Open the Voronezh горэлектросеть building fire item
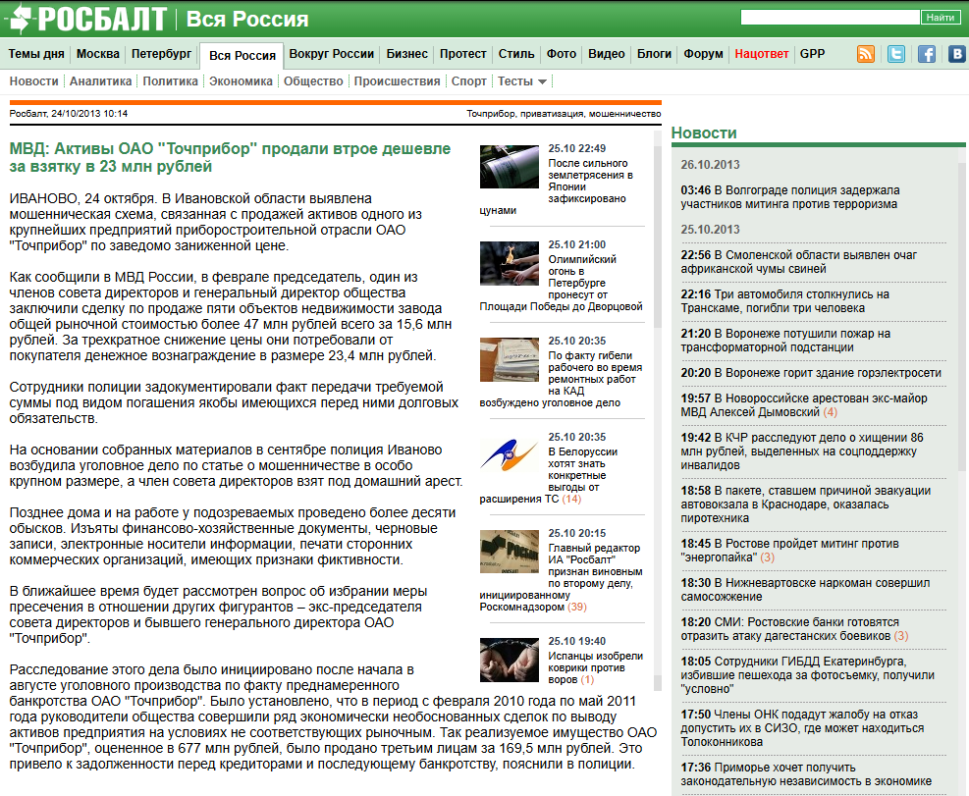This screenshot has width=969, height=796. [x=811, y=373]
